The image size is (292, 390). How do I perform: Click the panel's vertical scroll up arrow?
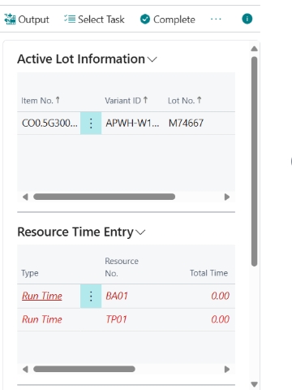254,49
